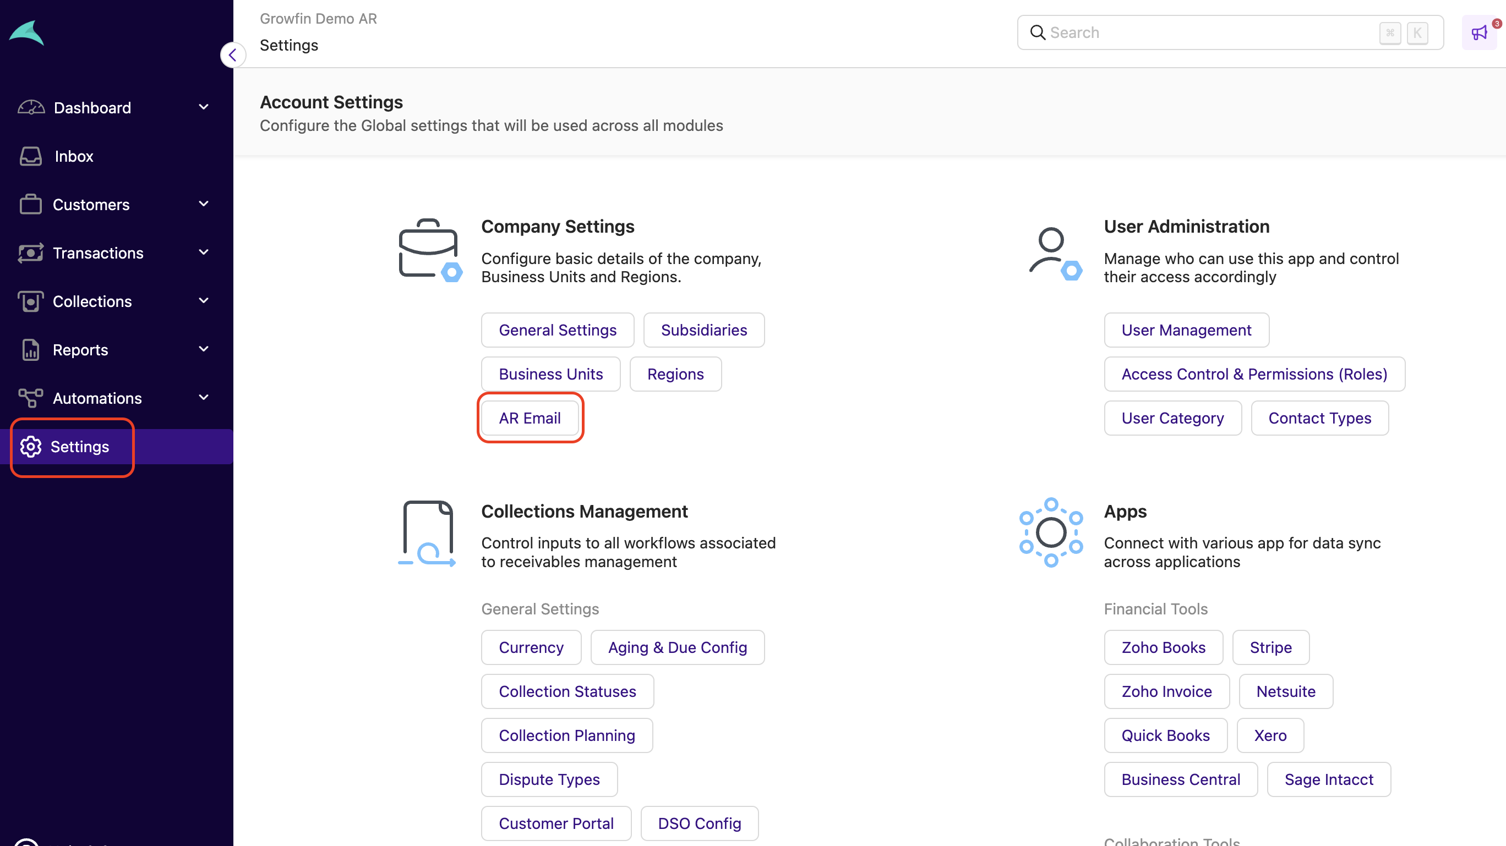Click the Collections Management document icon
The image size is (1506, 846).
click(427, 533)
